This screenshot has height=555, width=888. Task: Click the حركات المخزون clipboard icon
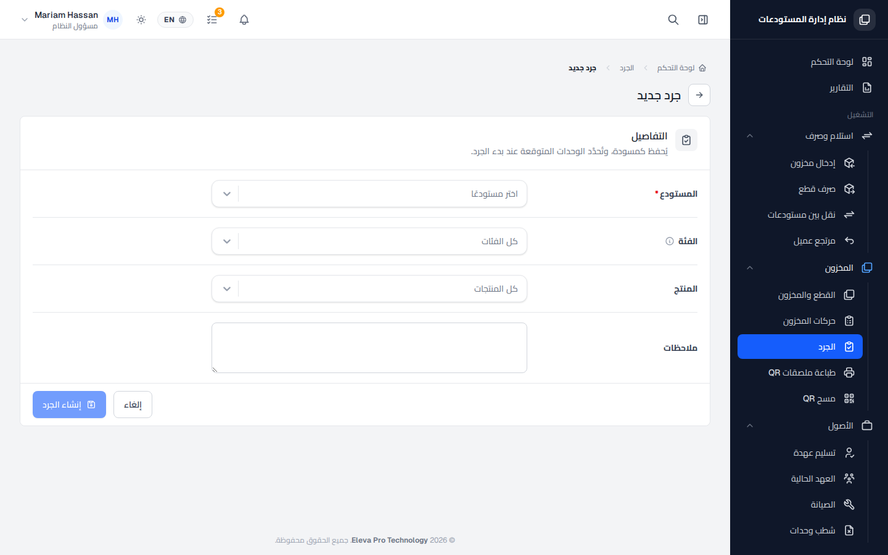pos(849,321)
